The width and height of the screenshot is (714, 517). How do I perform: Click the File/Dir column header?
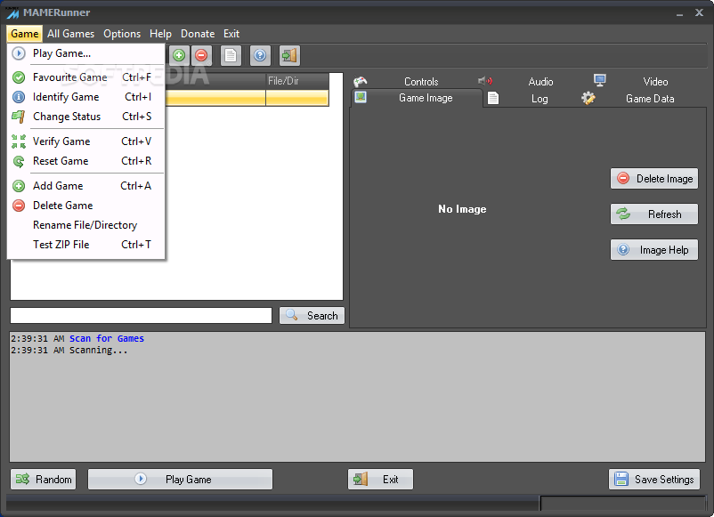pyautogui.click(x=296, y=81)
